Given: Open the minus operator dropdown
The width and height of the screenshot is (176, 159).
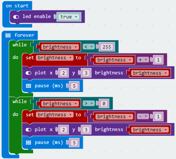Looking at the screenshot, I should tap(143, 116).
